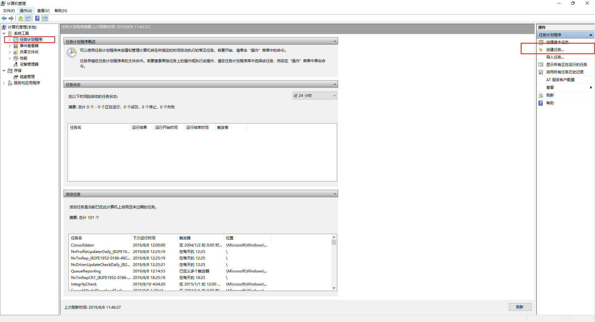595x322 pixels.
Task: Collapse the 活动任务 section arrow
Action: (x=335, y=194)
